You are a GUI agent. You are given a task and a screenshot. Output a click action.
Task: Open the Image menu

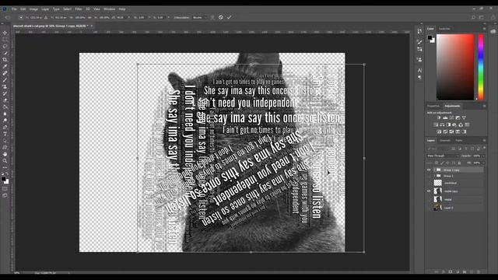click(x=33, y=9)
